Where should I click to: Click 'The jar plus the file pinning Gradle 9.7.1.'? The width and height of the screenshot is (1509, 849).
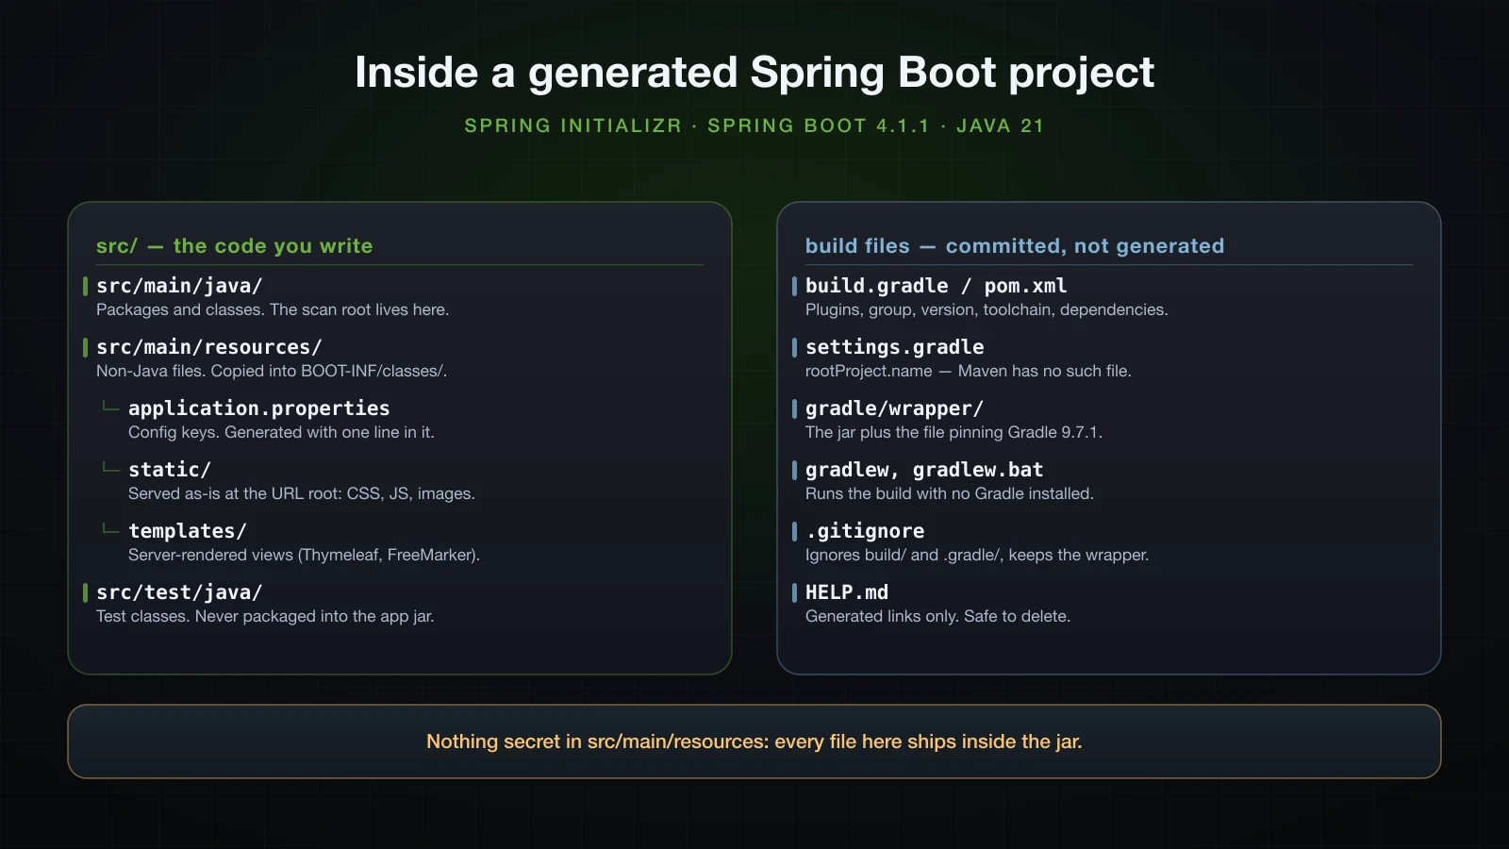click(x=953, y=432)
